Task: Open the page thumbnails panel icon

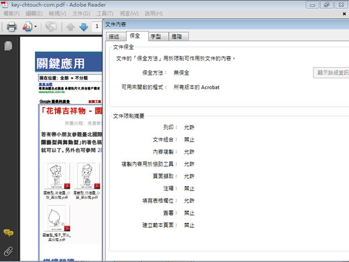Action: pos(8,46)
